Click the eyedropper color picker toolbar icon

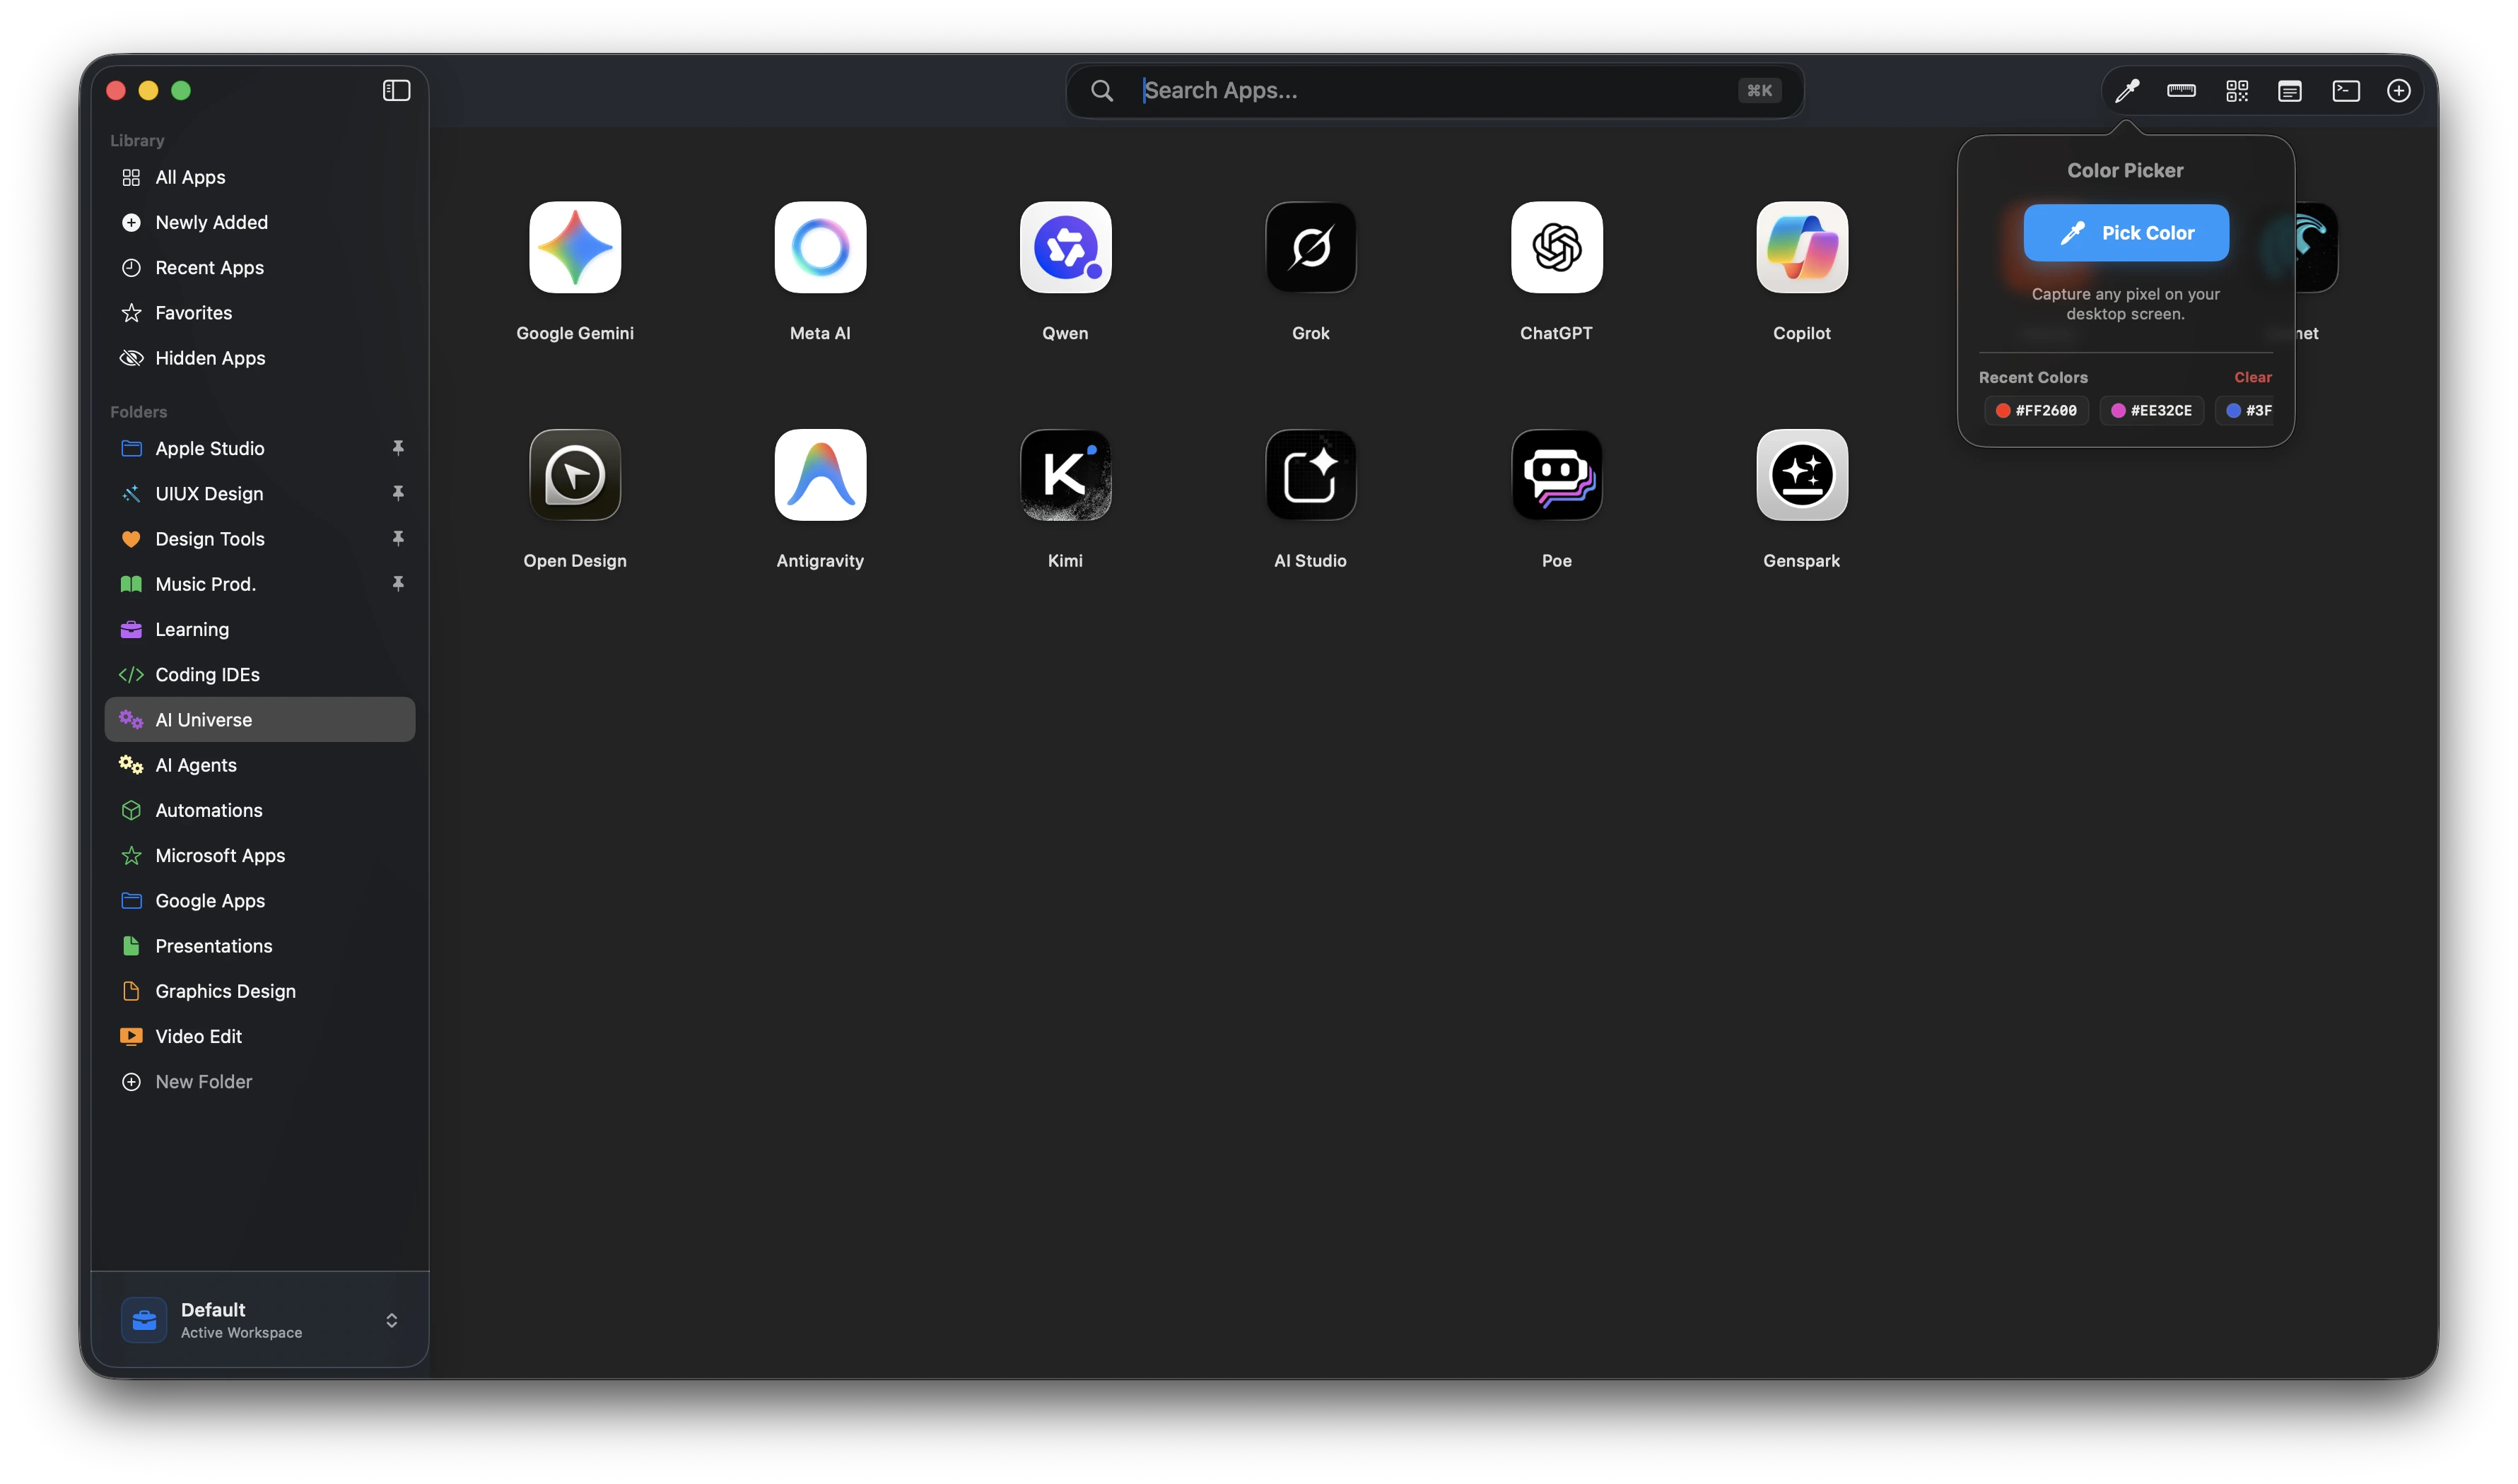tap(2127, 91)
